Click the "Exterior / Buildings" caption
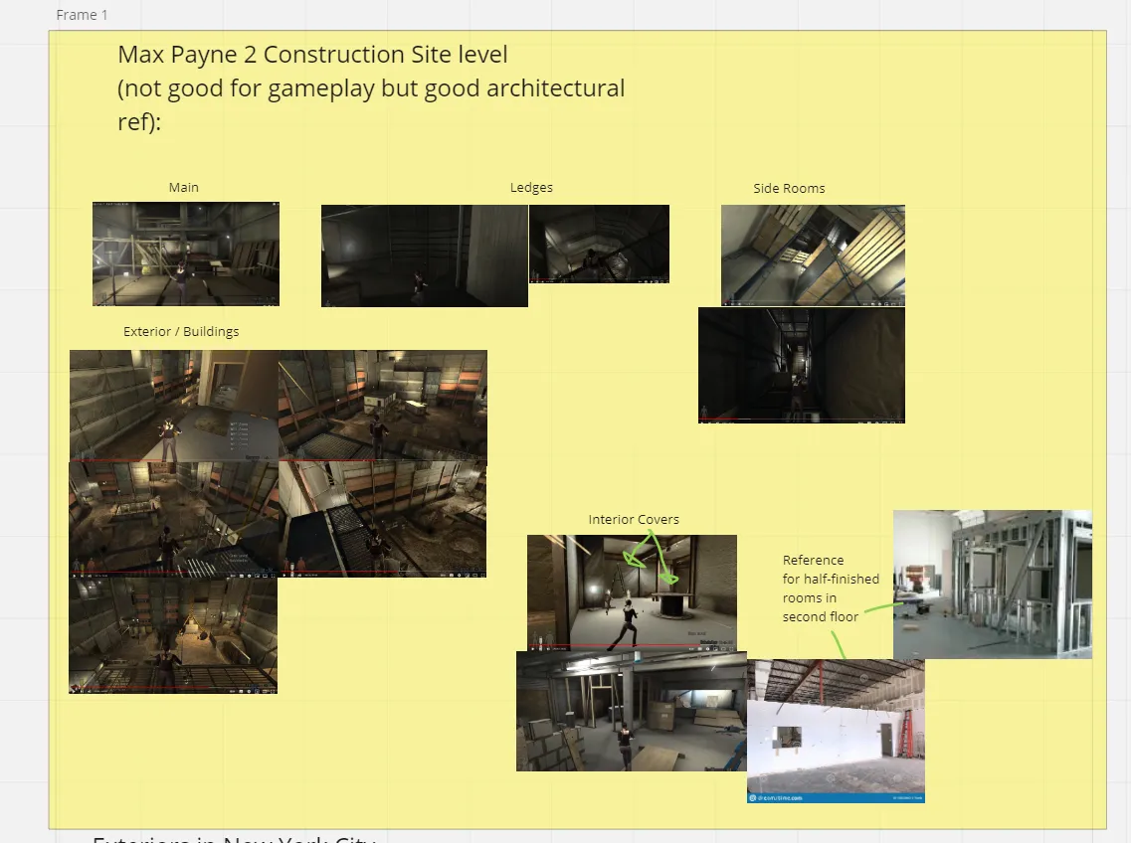1131x843 pixels. (x=181, y=332)
